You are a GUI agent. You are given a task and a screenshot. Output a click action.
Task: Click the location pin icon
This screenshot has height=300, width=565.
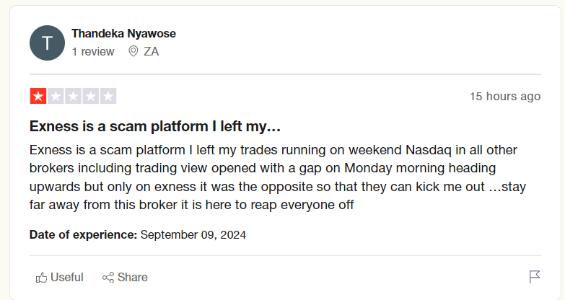click(133, 51)
